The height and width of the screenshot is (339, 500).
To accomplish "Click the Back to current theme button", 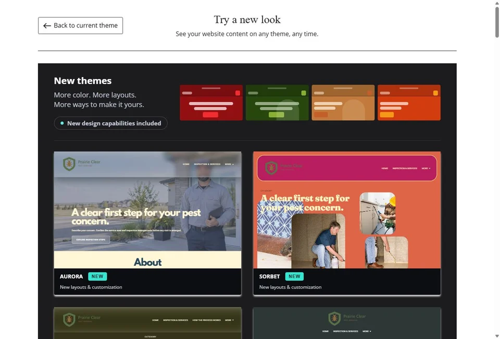I will pyautogui.click(x=80, y=26).
